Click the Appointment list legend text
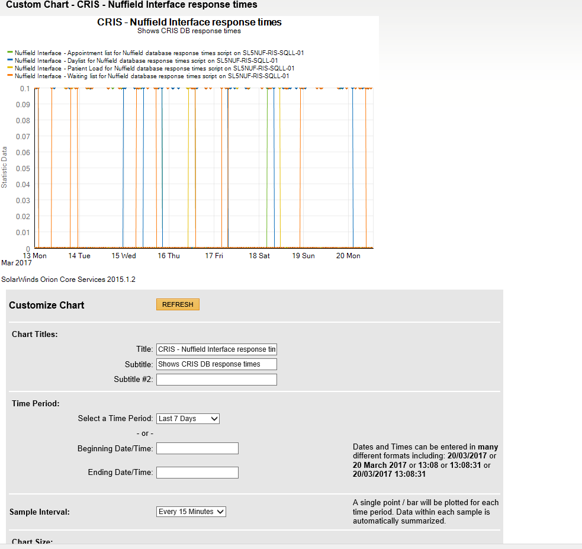The height and width of the screenshot is (549, 582). click(x=159, y=53)
